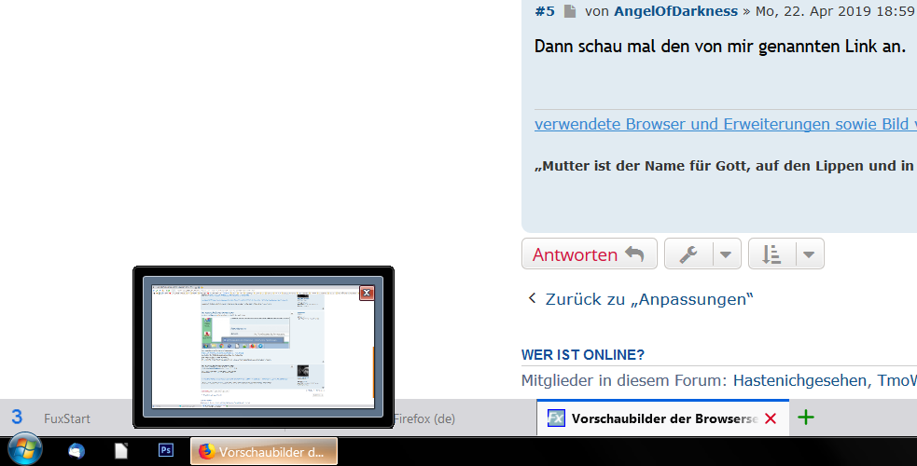Close the taskbar preview thumbnail window

tap(367, 294)
